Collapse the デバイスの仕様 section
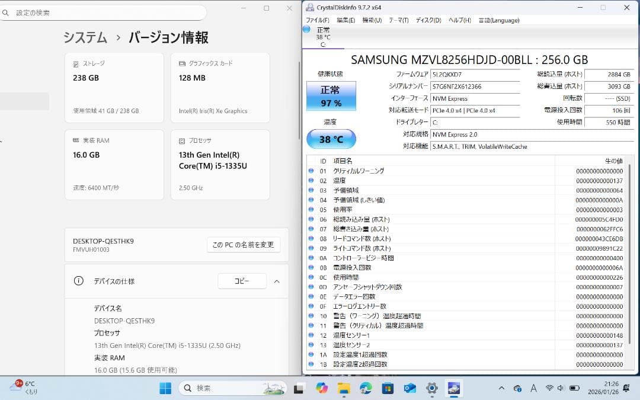The image size is (640, 400). pyautogui.click(x=277, y=281)
